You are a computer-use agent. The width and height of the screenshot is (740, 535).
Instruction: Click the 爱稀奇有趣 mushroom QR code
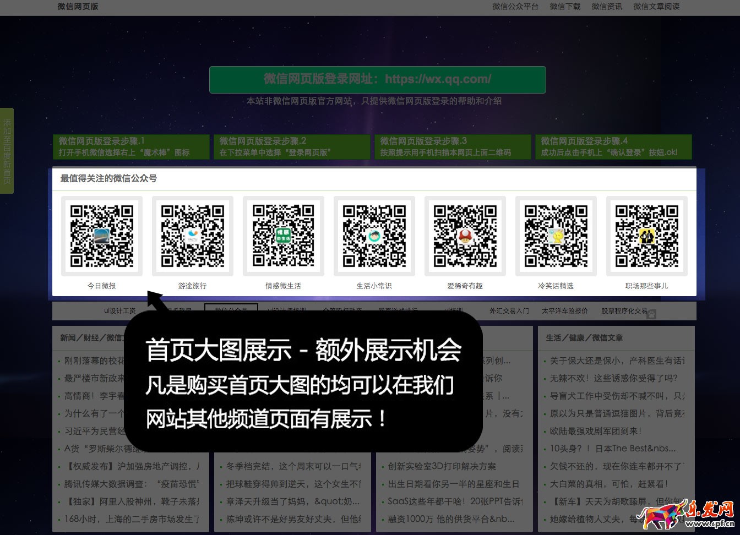(465, 236)
